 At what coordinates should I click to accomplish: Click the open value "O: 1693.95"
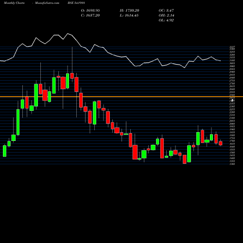(x=90, y=11)
